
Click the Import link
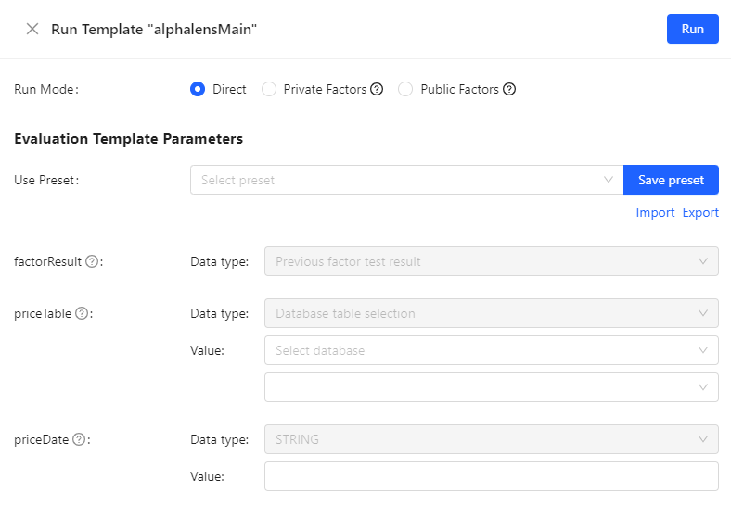[655, 212]
